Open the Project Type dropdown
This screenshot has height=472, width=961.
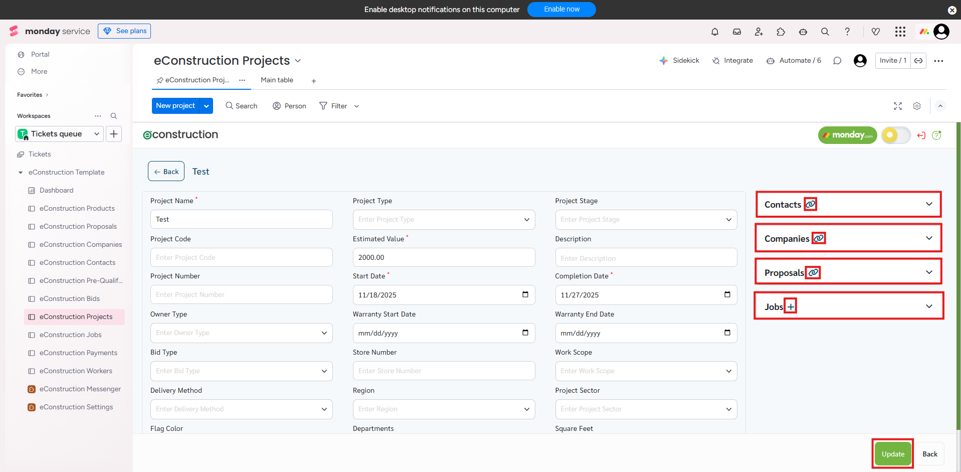pos(444,220)
